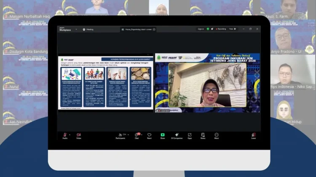This screenshot has height=177, width=316.
Task: Select the Meeting tab
Action: 89,29
